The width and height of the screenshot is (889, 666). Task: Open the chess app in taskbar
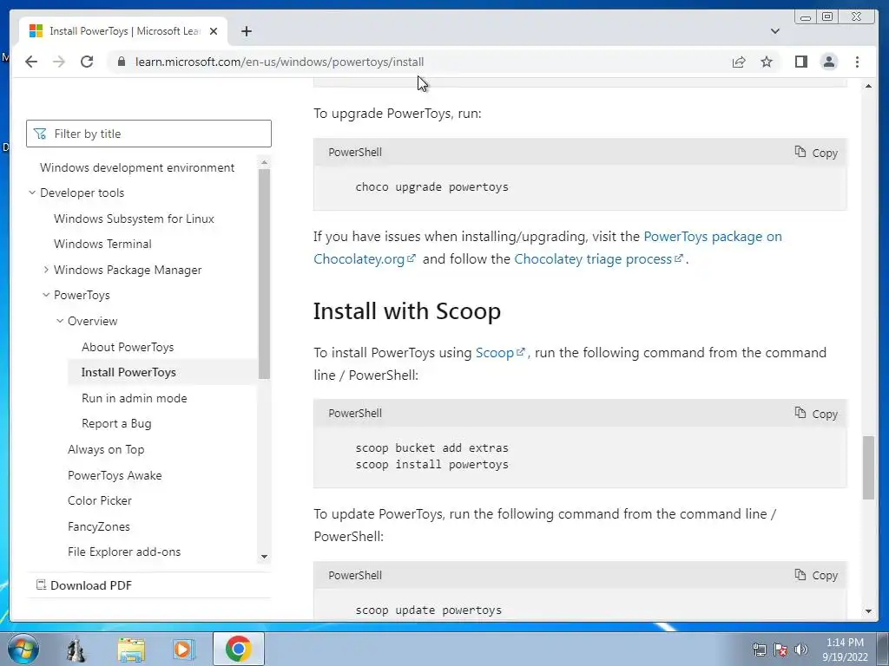(x=76, y=649)
